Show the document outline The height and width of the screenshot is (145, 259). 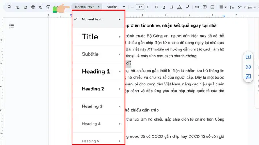coord(11,26)
